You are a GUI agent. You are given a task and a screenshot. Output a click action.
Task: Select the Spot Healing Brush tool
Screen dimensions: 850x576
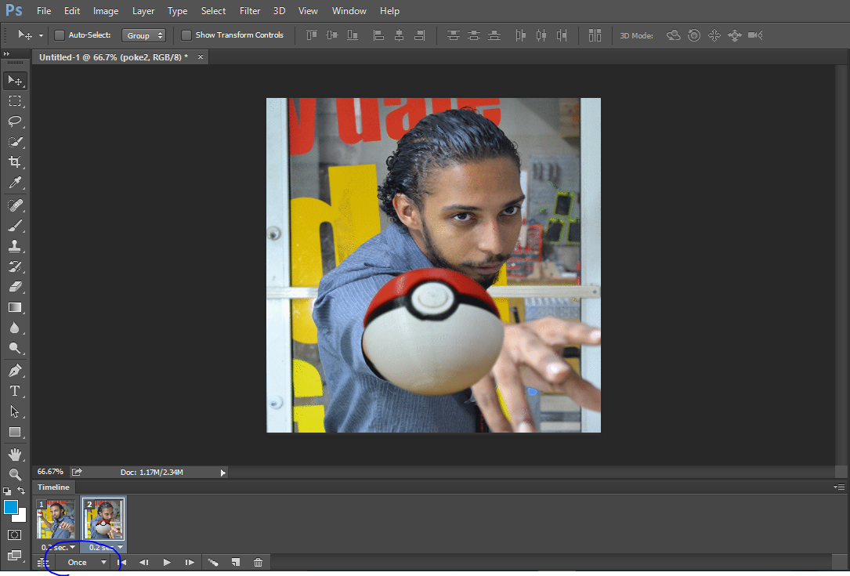15,205
